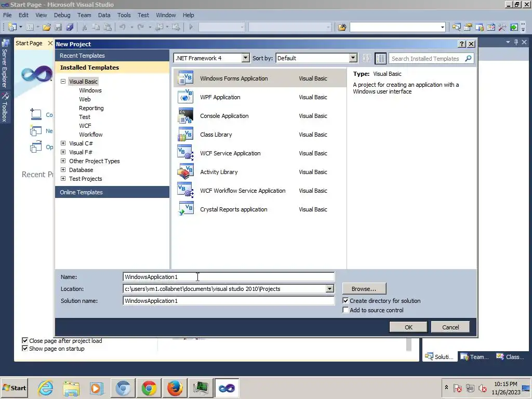Click the Save toolbar icon
Viewport: 532px width, 399px height.
58,27
